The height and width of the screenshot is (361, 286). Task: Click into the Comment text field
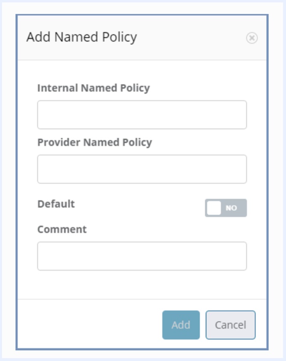[x=142, y=256]
